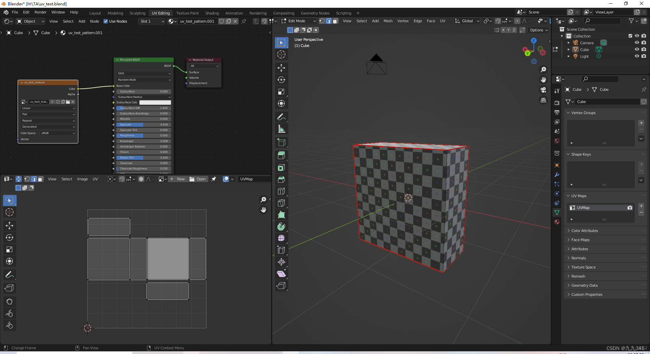This screenshot has width=650, height=354.
Task: Expand the Normals panel
Action: click(x=578, y=258)
